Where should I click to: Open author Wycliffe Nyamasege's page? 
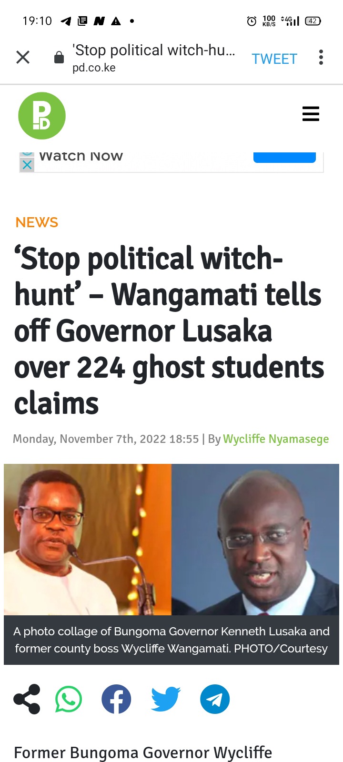click(276, 439)
